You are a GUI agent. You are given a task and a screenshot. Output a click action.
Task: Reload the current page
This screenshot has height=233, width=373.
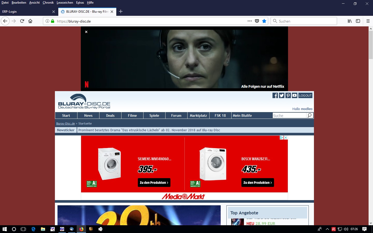point(22,21)
